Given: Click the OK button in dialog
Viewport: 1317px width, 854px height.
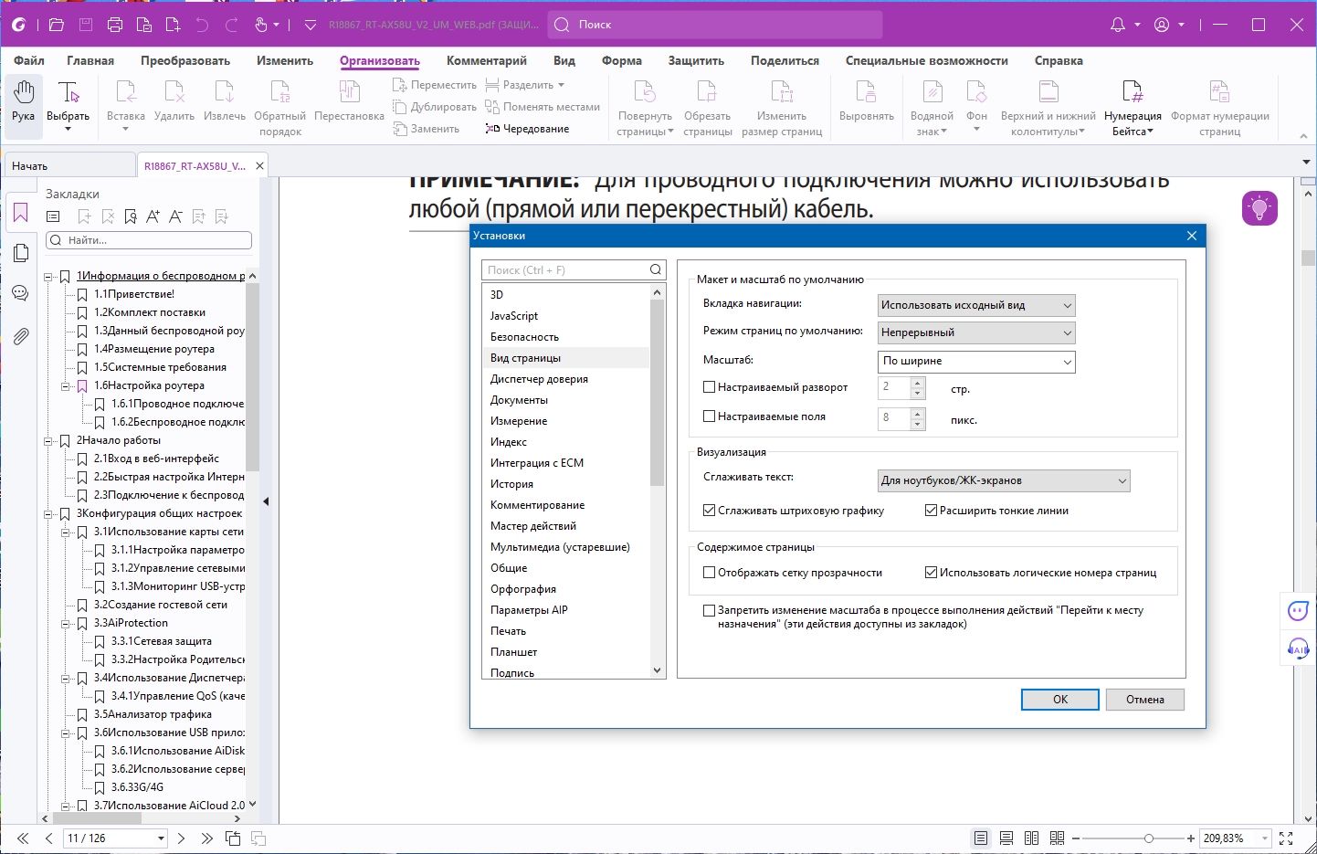Looking at the screenshot, I should click(1059, 700).
